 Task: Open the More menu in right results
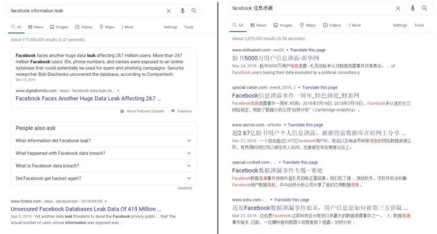point(354,25)
